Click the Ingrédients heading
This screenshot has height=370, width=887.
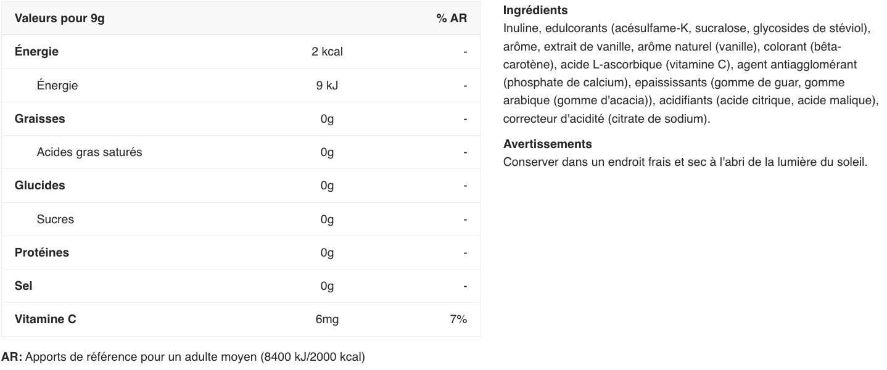tap(535, 10)
